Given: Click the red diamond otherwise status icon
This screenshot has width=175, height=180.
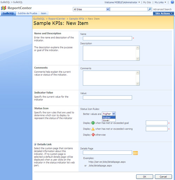Looking at the screenshot, I should 93,135.
